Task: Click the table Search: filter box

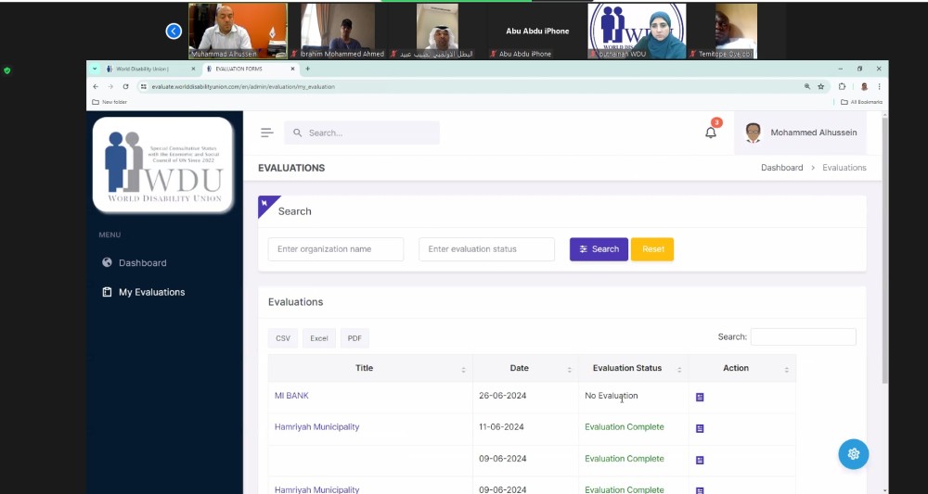Action: pyautogui.click(x=803, y=336)
